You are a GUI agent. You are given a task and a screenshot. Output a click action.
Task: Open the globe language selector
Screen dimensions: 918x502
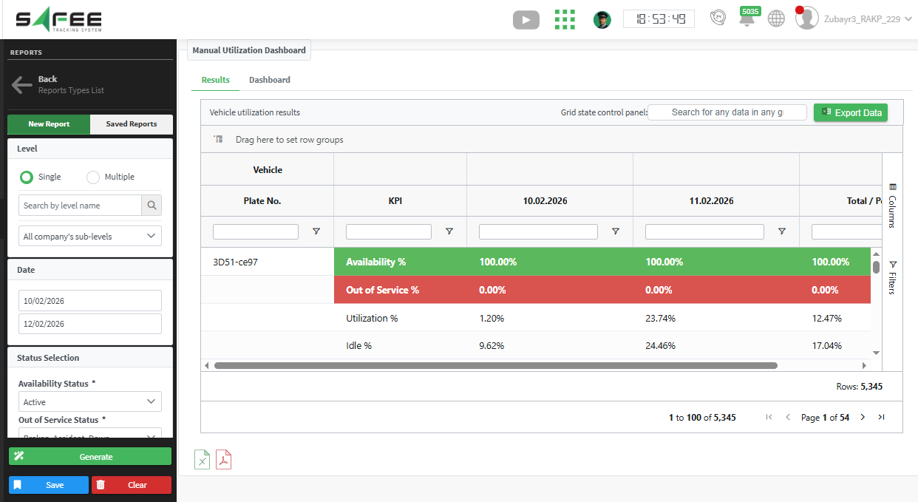tap(775, 19)
